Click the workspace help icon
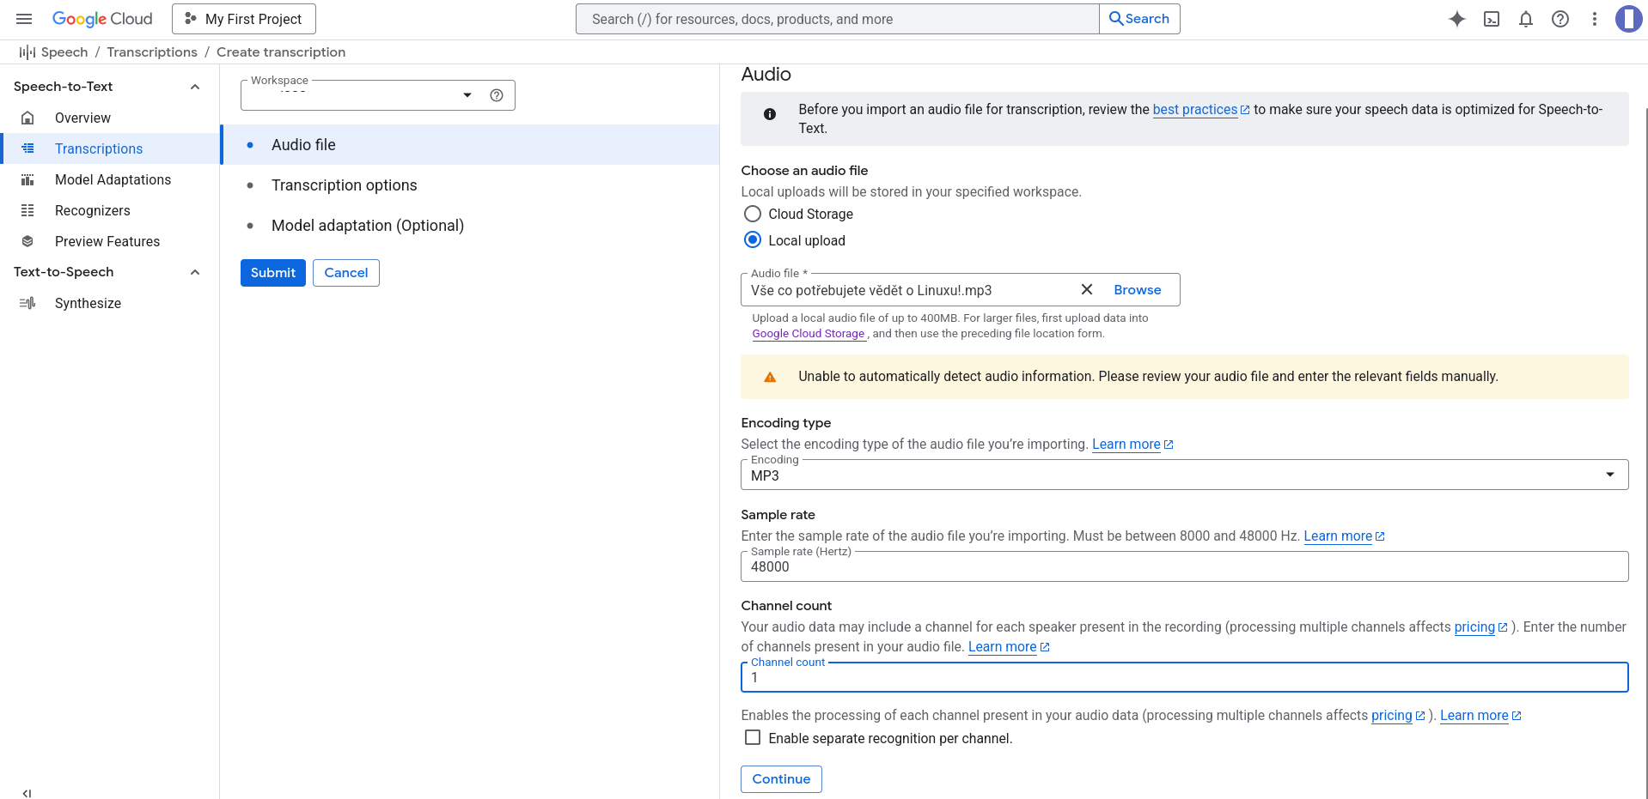The image size is (1648, 799). (497, 95)
